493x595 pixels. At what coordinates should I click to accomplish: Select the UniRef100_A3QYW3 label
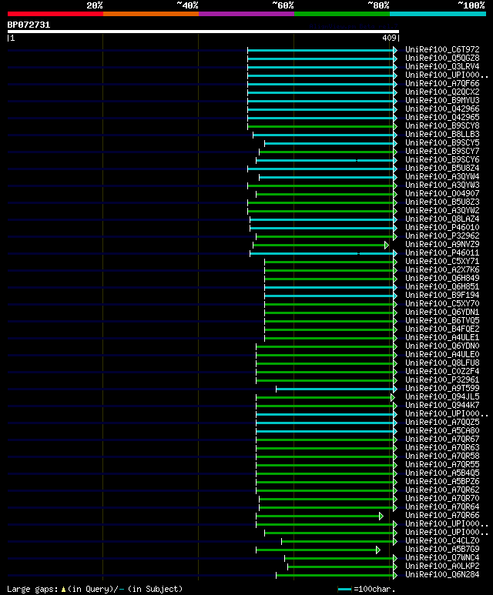tap(442, 186)
